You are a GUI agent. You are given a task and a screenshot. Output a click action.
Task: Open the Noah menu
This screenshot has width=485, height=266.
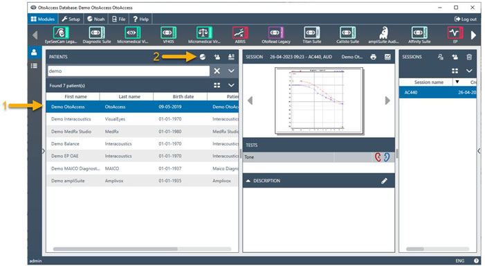[x=95, y=19]
